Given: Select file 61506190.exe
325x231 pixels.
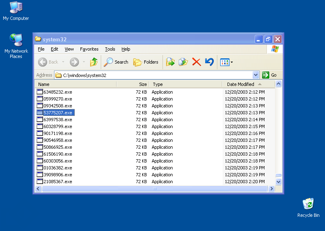Looking at the screenshot, I should [x=58, y=154].
